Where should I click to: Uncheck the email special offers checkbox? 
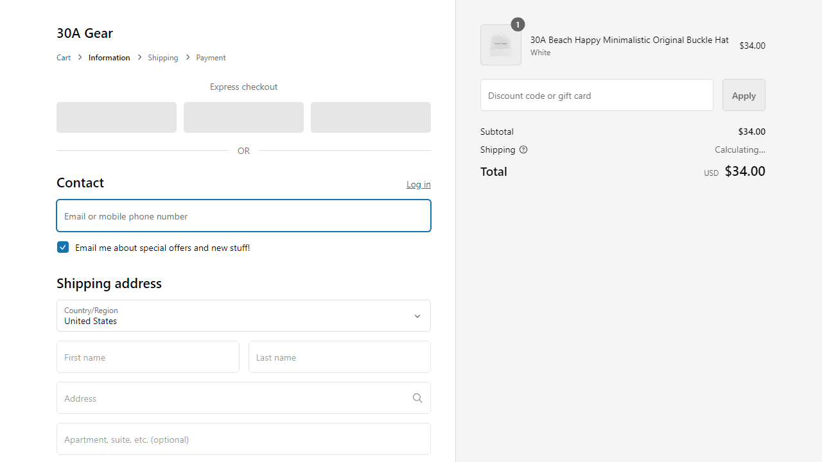63,247
